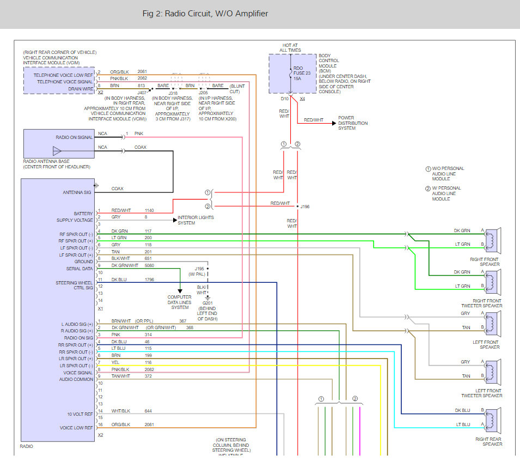This screenshot has width=520, height=461.
Task: Click the 'RADIO ANTENNA BASE' caption
Action: [46, 161]
